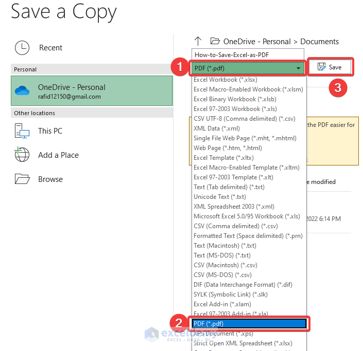Click the Save button
Image resolution: width=363 pixels, height=351 pixels.
(x=330, y=67)
